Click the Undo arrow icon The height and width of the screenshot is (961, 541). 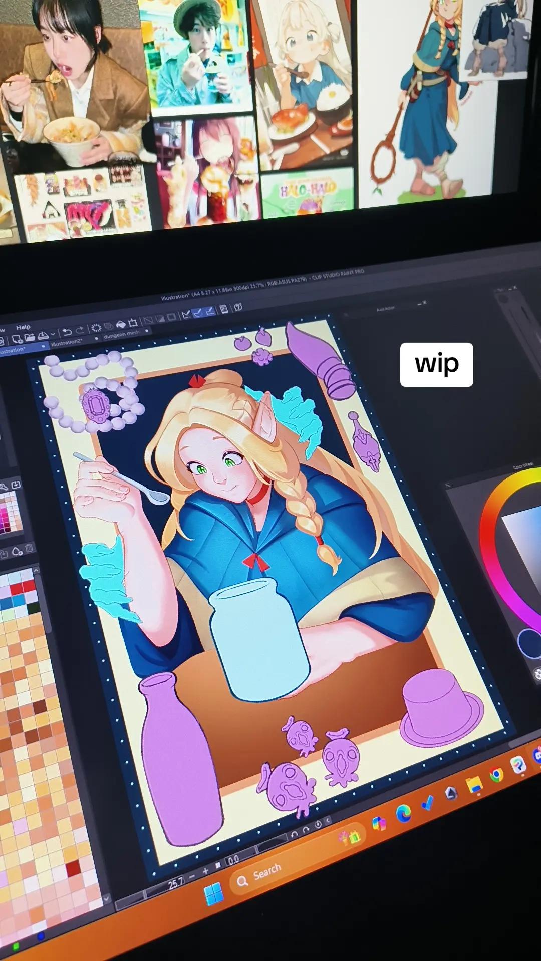click(67, 332)
